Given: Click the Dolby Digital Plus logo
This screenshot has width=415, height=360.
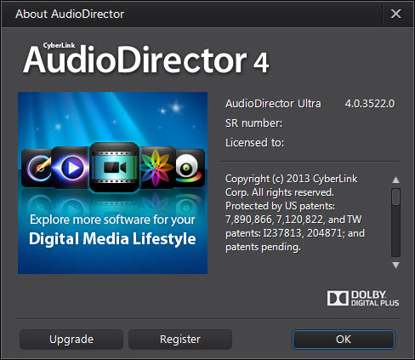Looking at the screenshot, I should click(363, 298).
